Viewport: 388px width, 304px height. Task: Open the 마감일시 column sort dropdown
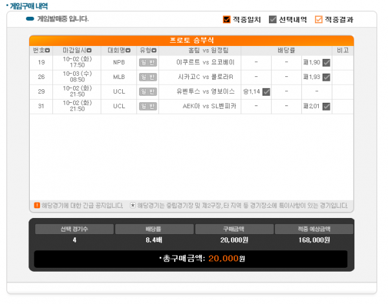click(x=89, y=50)
